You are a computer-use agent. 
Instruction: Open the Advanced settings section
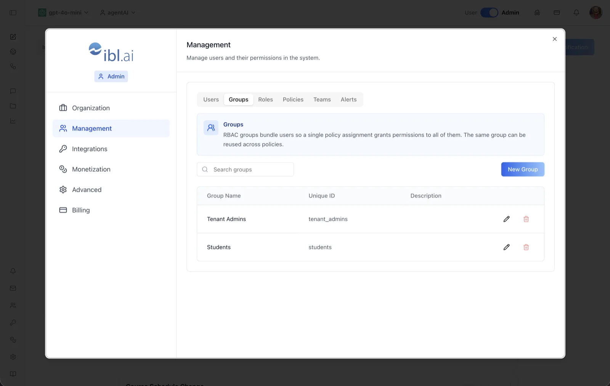click(111, 190)
